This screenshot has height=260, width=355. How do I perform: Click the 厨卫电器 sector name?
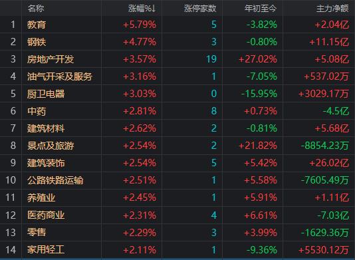pos(46,94)
